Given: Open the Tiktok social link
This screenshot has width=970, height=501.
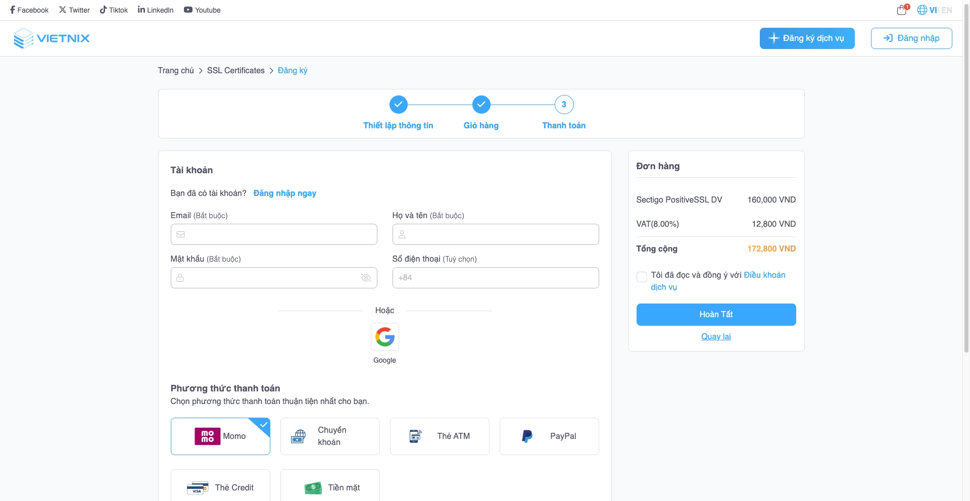Looking at the screenshot, I should pos(114,10).
